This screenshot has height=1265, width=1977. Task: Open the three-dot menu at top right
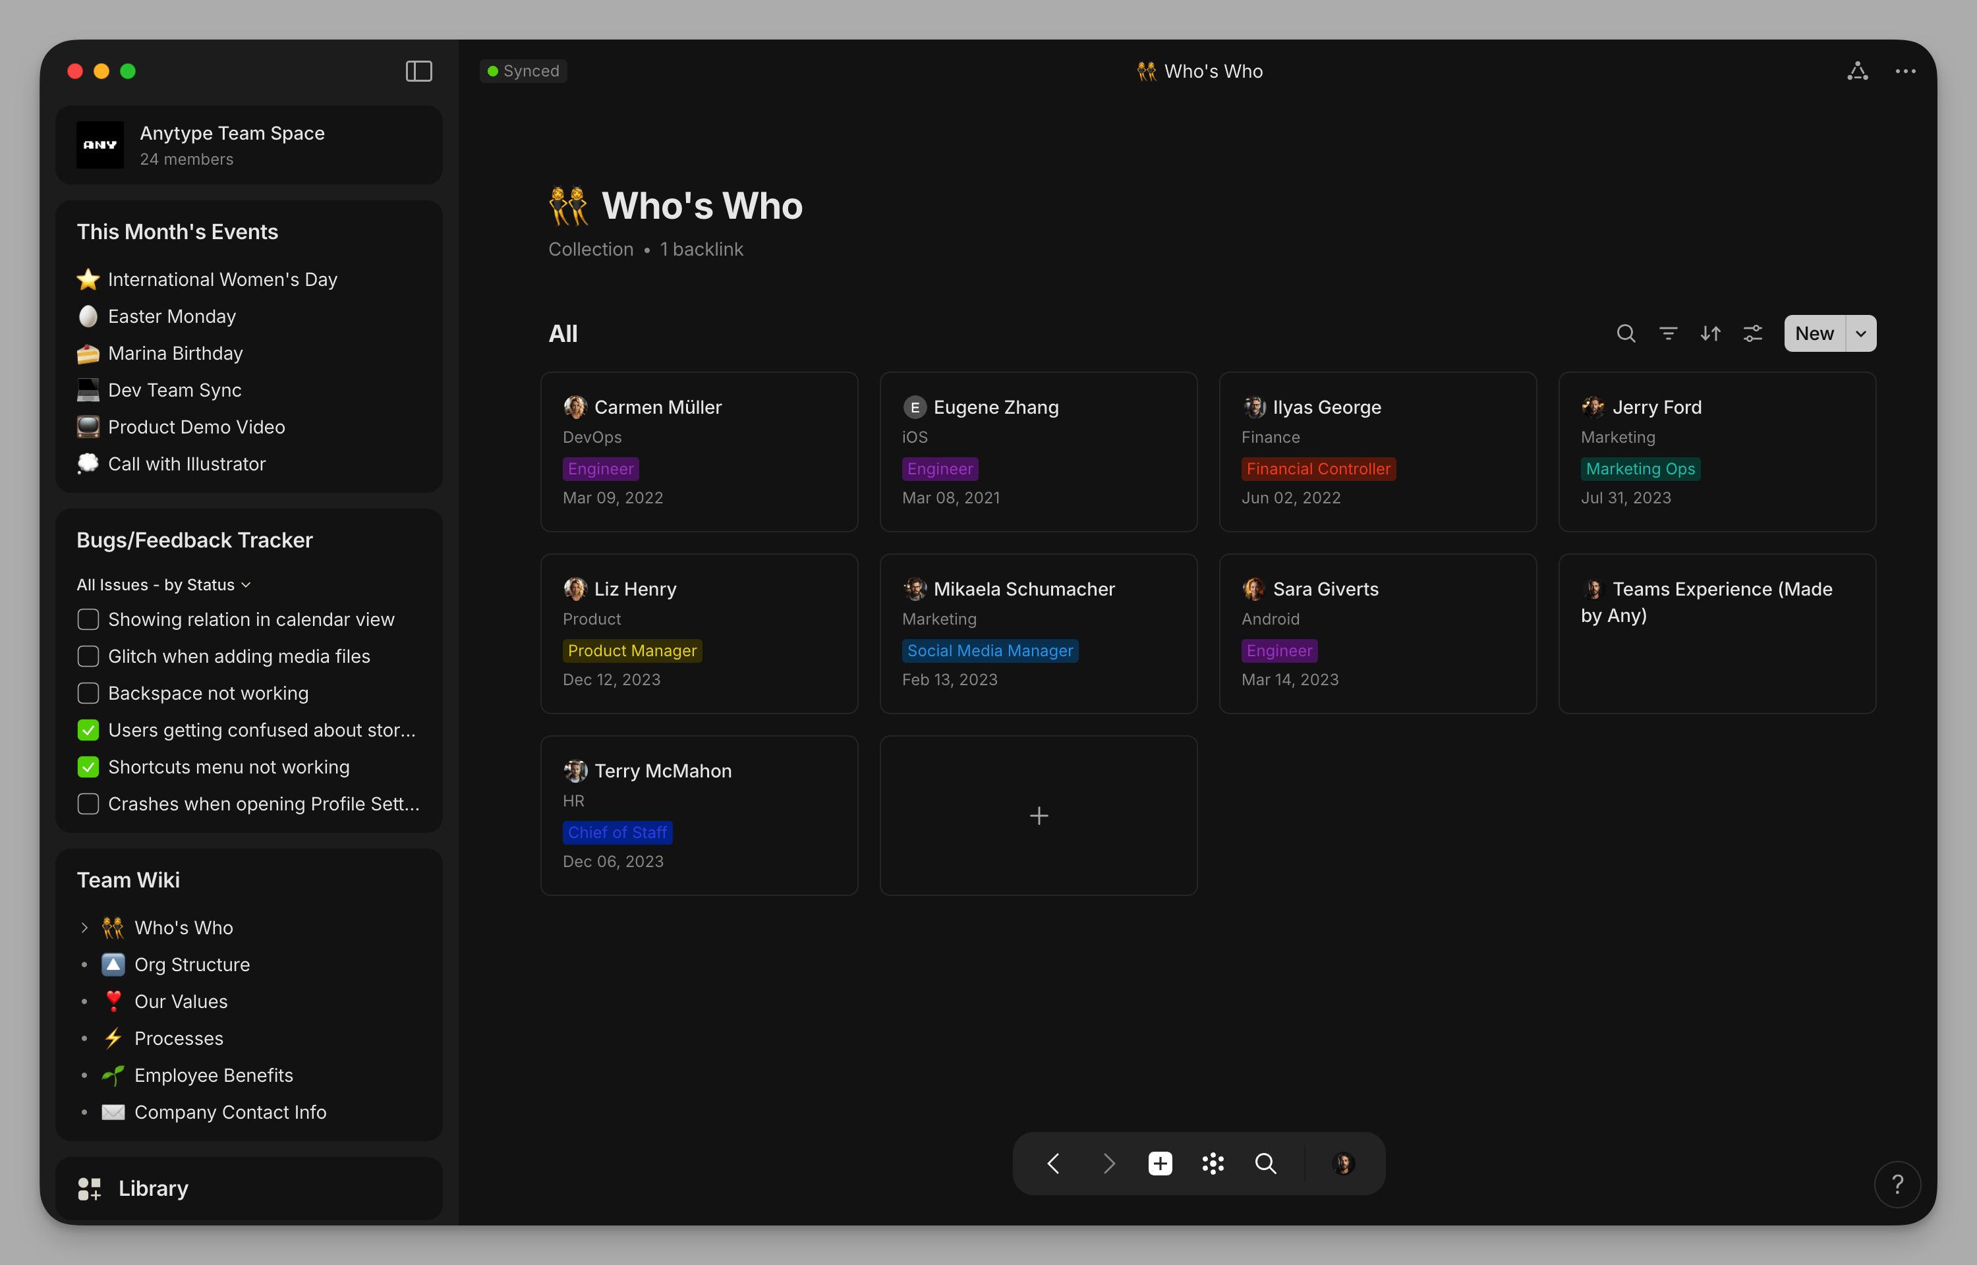(x=1906, y=70)
